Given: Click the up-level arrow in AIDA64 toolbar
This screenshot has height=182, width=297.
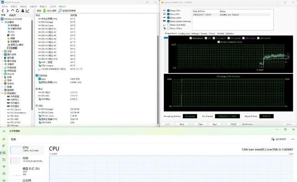Looking at the screenshot, I should 12,10.
